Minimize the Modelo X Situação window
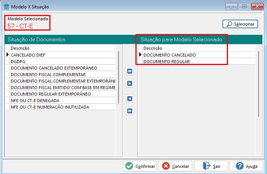 (x=231, y=7)
